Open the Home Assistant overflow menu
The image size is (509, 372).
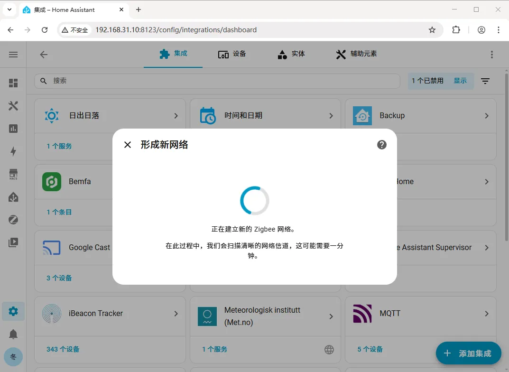click(492, 55)
